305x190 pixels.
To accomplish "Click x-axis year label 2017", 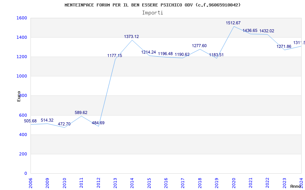I will pyautogui.click(x=183, y=183).
